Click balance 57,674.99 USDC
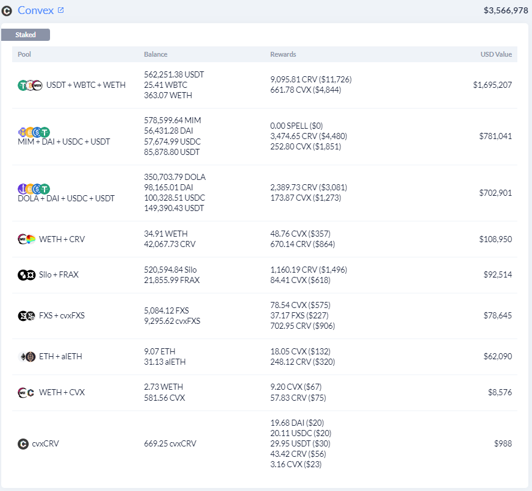 173,142
